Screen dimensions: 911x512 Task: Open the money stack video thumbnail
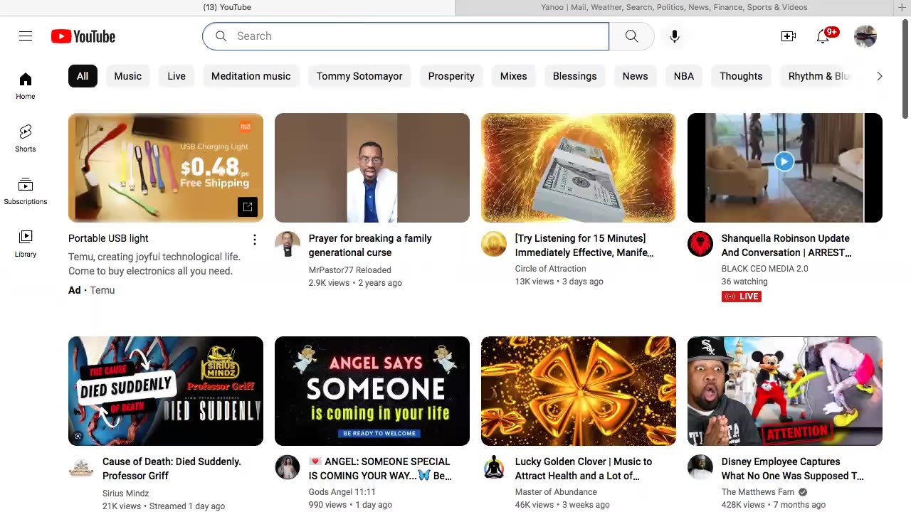[x=579, y=168]
